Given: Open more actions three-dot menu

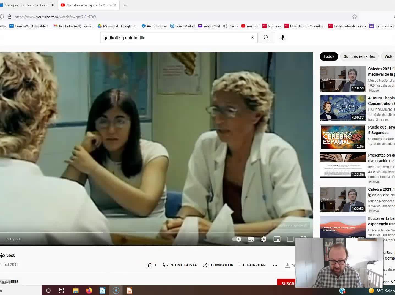Looking at the screenshot, I should [275, 265].
